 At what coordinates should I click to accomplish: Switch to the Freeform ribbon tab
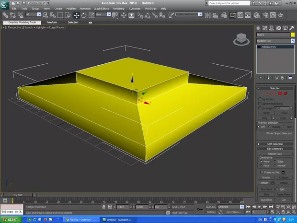52,22
